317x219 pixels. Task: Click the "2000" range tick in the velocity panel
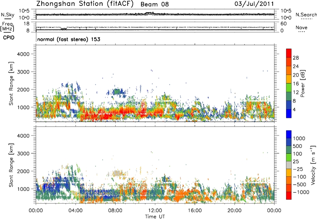tap(23, 171)
